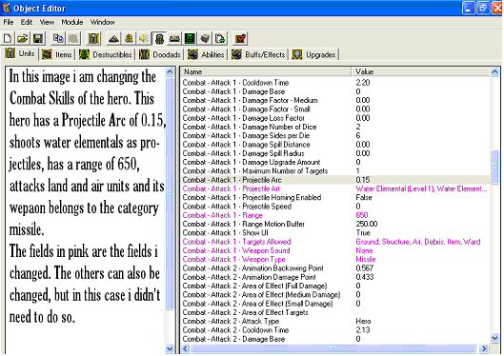The height and width of the screenshot is (356, 504).
Task: Select the Attack 1 Show UI row
Action: [335, 232]
